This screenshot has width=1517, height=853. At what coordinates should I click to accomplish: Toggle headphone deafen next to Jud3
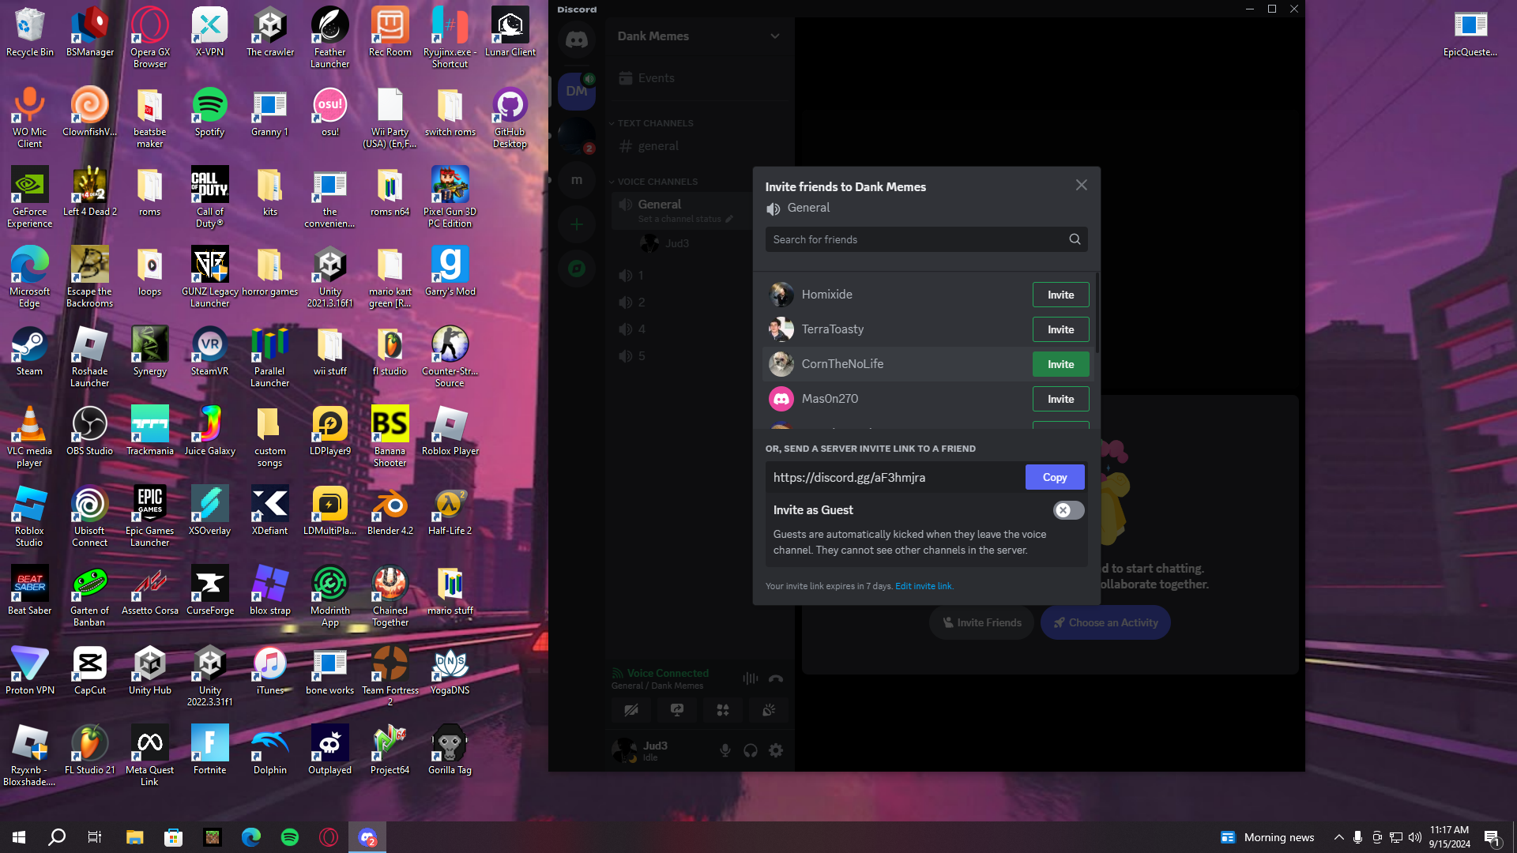(x=750, y=750)
